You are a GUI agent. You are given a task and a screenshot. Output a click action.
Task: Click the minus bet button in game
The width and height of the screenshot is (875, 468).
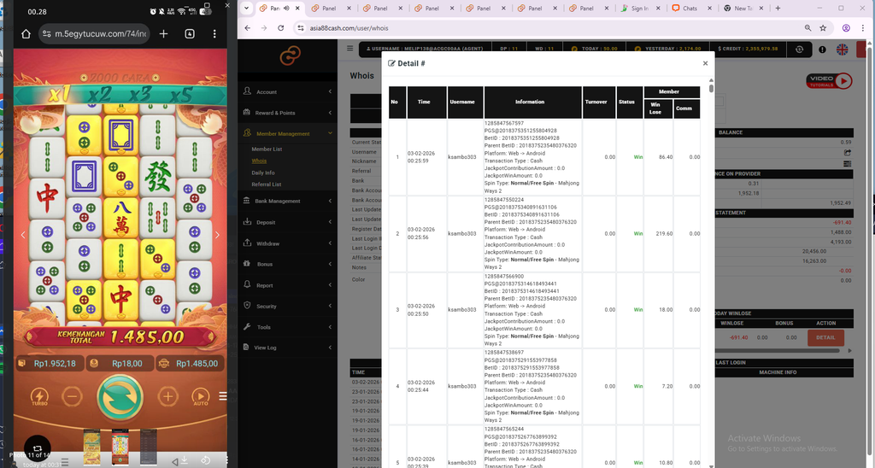[72, 396]
